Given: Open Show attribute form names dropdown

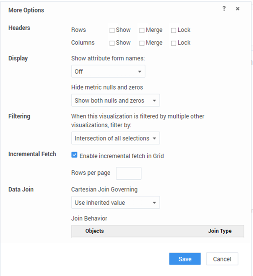Looking at the screenshot, I should [x=108, y=72].
